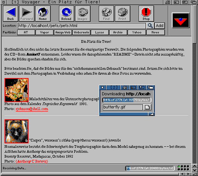Screen dimensions: 198x176
Task: Click the Back navigation arrow
Action: [11, 14]
